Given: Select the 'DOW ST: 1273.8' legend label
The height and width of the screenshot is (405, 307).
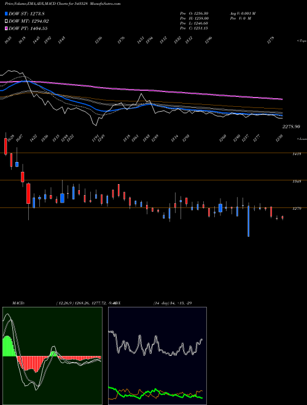Looking at the screenshot, I should click(x=26, y=13).
